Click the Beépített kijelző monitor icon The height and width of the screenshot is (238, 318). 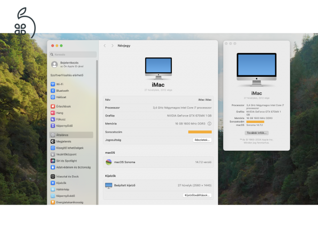click(109, 185)
